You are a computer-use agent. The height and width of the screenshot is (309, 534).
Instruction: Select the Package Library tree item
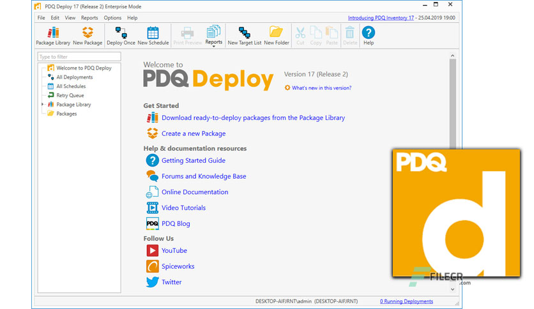73,105
